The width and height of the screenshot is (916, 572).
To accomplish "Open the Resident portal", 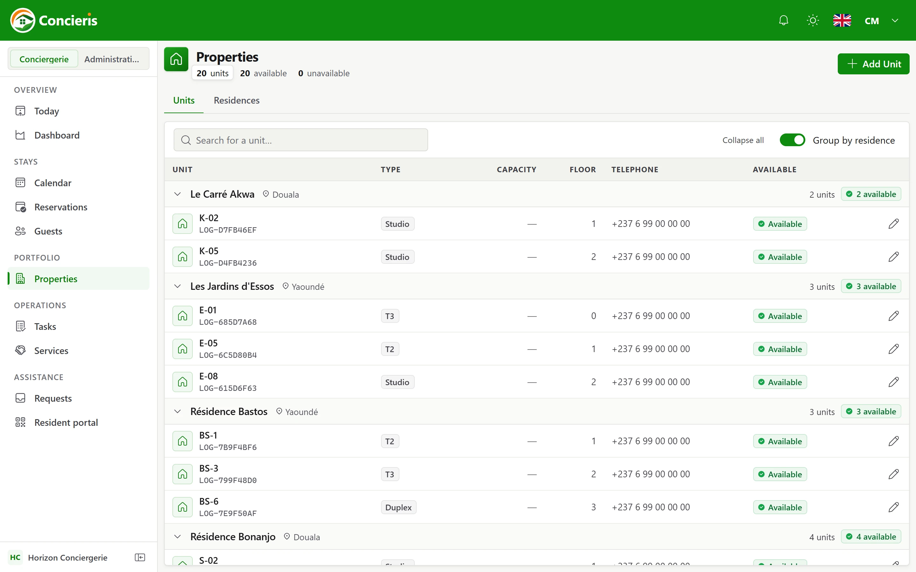I will coord(78,423).
